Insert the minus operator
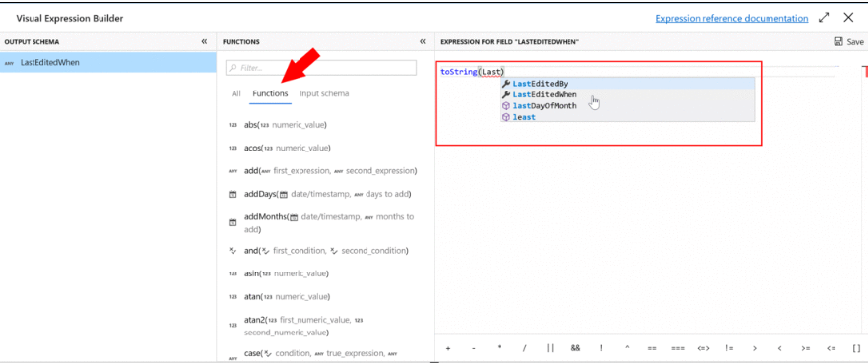 coord(474,348)
